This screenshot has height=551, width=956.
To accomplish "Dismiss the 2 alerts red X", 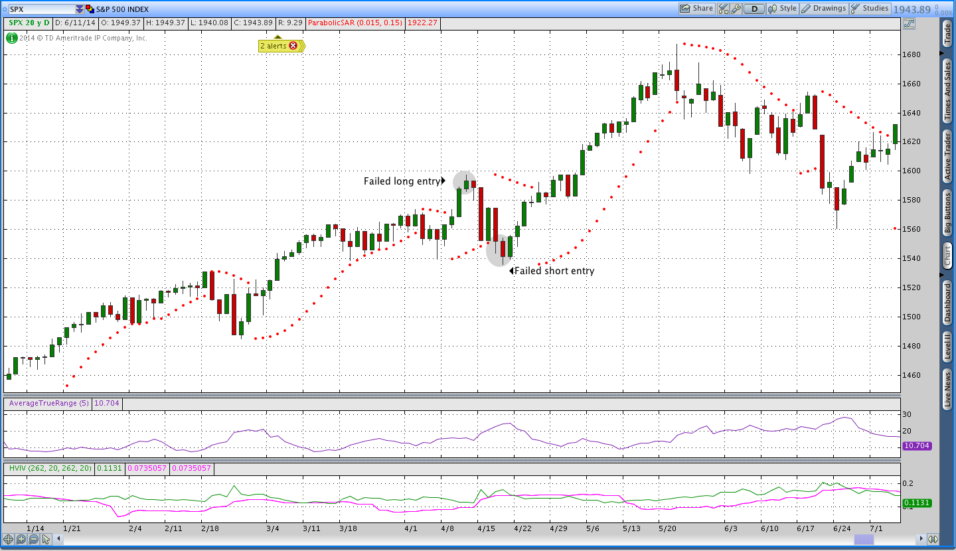I will pos(293,46).
